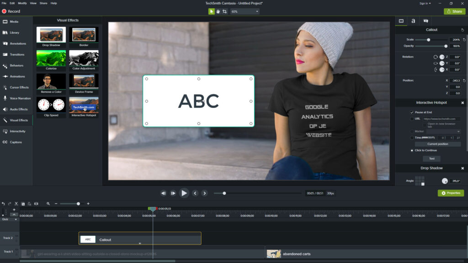Viewport: 468px width, 263px height.
Task: Click the Scale value field
Action: 455,40
